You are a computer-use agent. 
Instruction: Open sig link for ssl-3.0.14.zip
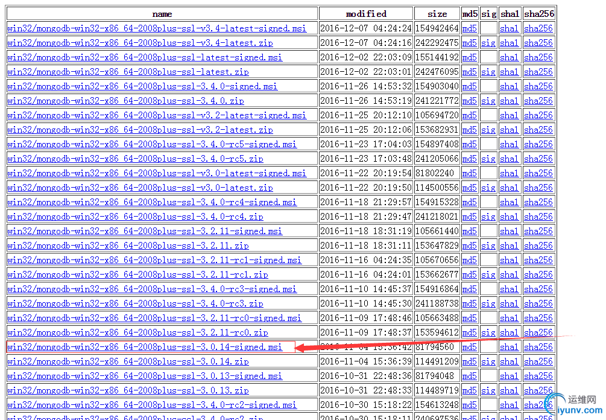[x=488, y=362]
